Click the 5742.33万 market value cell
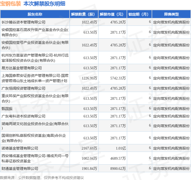 tap(118, 78)
